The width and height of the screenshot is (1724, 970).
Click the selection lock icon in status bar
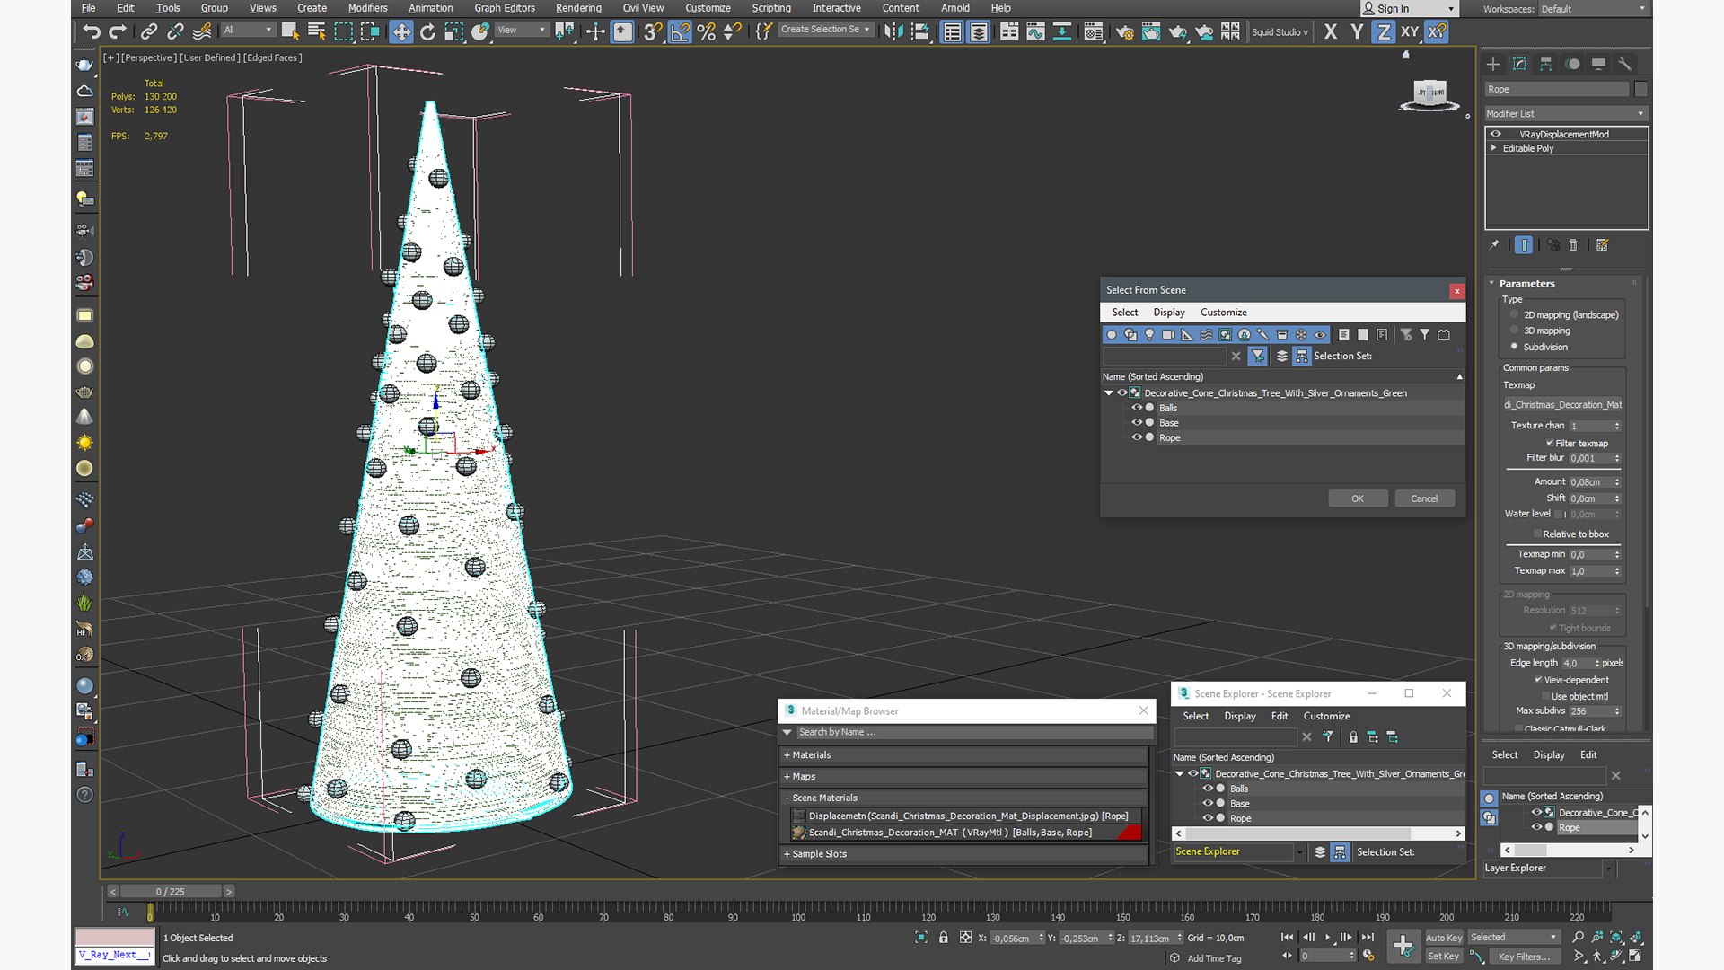(944, 937)
